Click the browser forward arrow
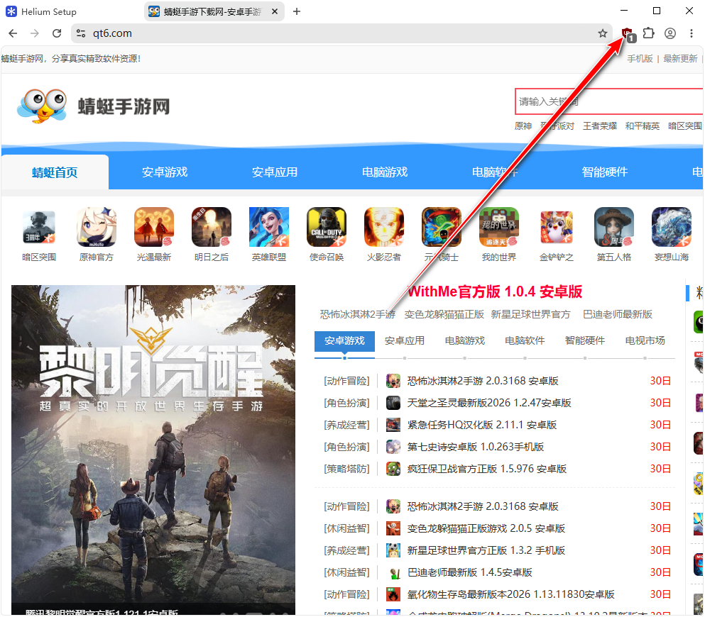The width and height of the screenshot is (705, 617). 35,33
